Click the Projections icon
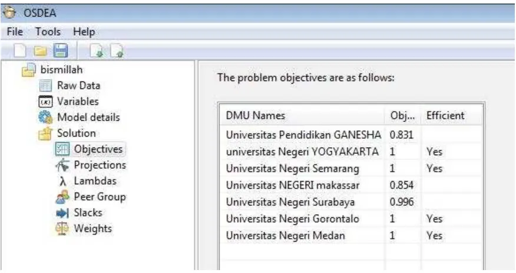516x273 pixels. [x=62, y=165]
